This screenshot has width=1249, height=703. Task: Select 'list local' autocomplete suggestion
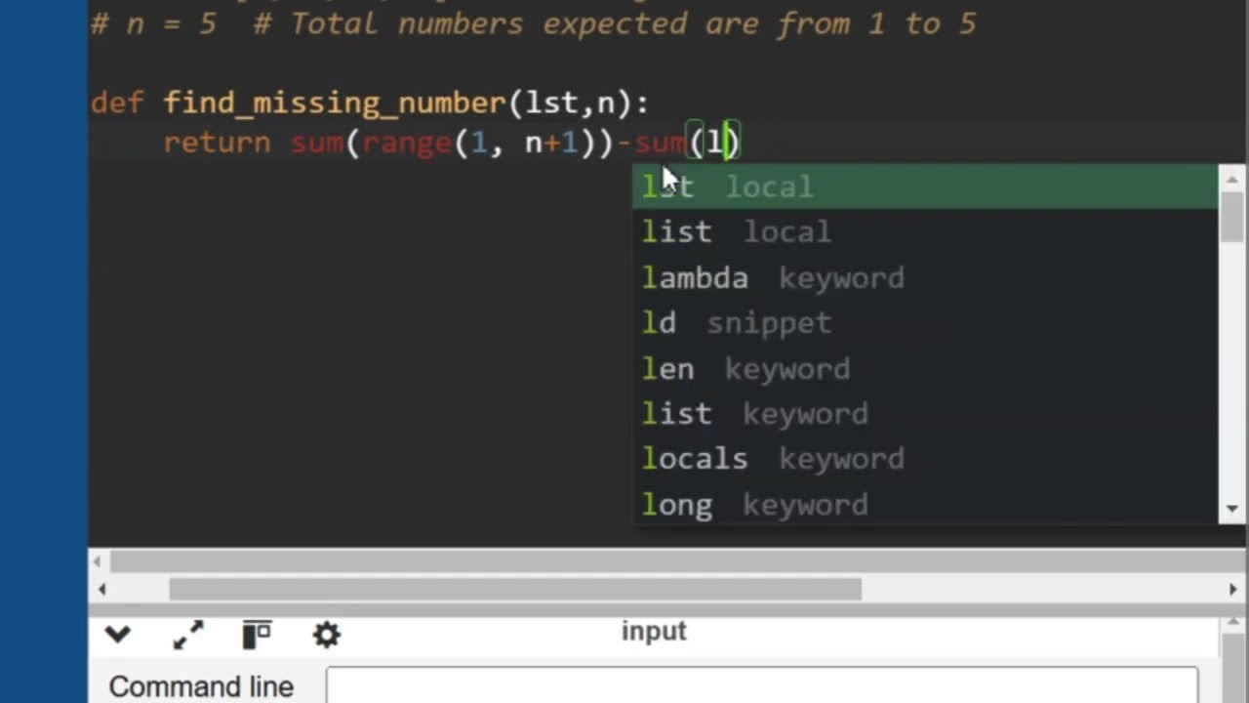click(926, 232)
